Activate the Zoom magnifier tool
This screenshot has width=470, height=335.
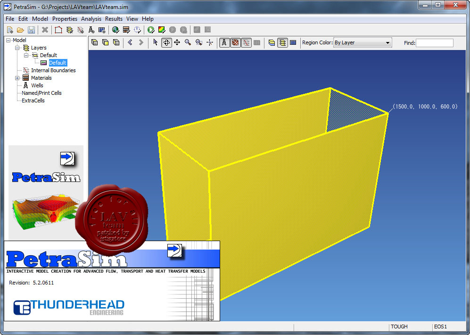[188, 42]
